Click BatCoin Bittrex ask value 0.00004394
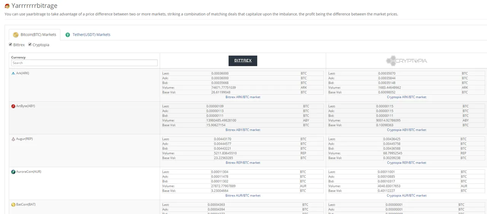The height and width of the screenshot is (214, 487). (216, 209)
